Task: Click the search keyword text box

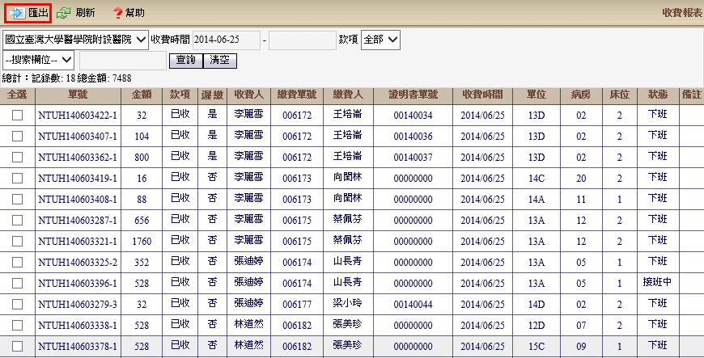Action: [123, 61]
